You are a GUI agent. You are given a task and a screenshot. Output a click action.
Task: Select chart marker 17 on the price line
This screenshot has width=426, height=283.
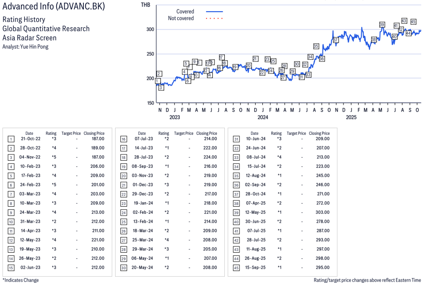(222, 57)
